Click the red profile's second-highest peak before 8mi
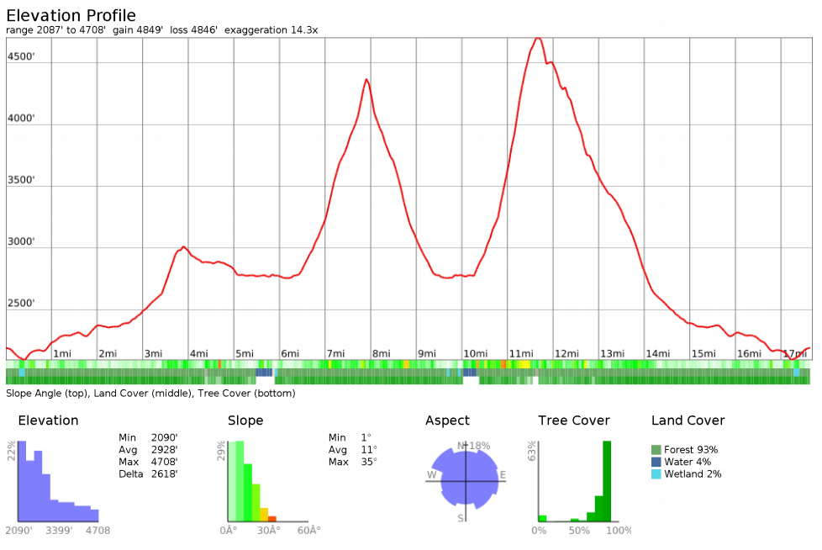The height and width of the screenshot is (550, 822). pyautogui.click(x=366, y=80)
